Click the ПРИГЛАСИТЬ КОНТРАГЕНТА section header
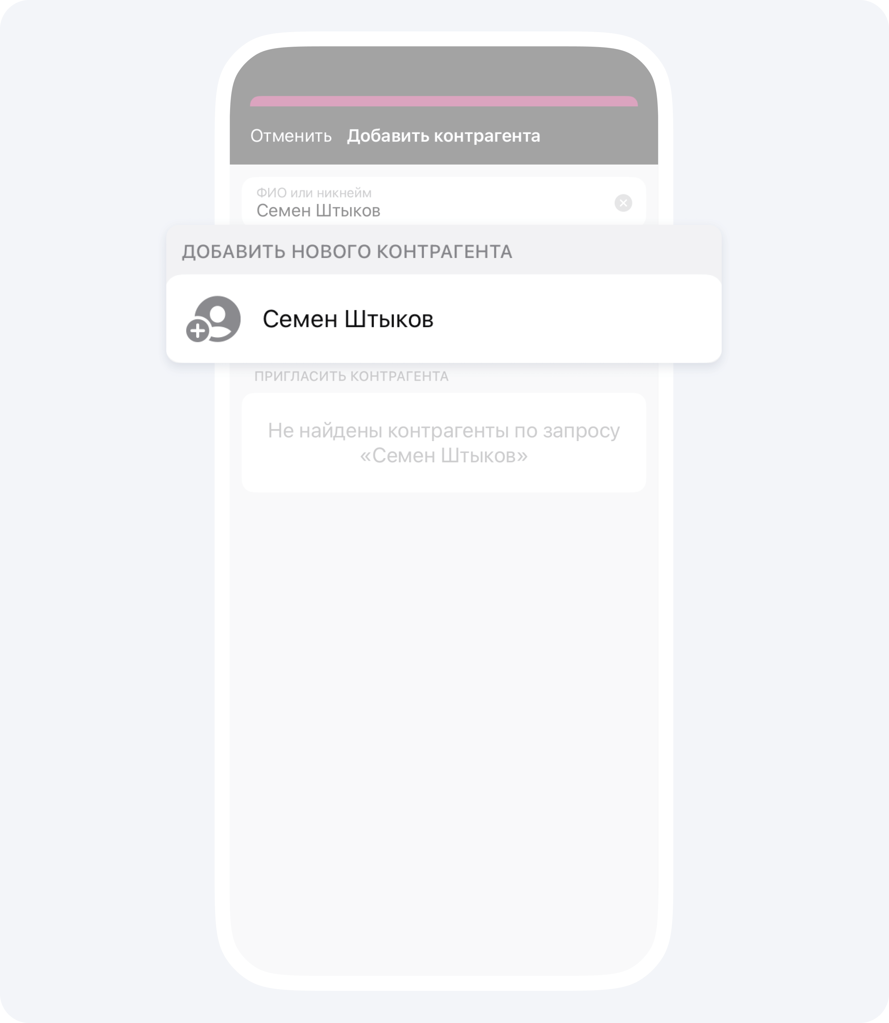Screen dimensions: 889x1023 (351, 377)
